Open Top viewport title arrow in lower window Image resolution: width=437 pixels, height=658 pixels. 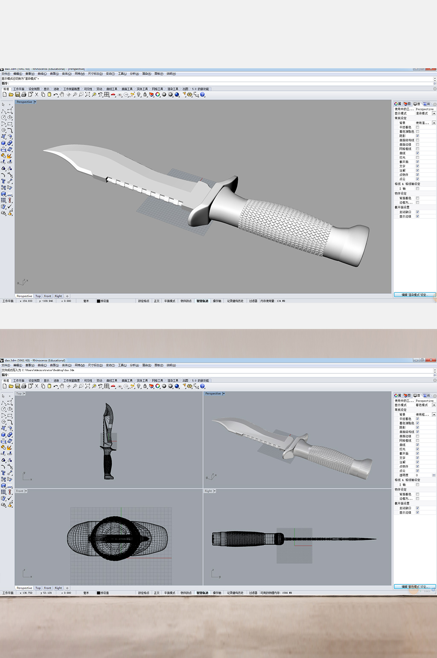pyautogui.click(x=24, y=393)
